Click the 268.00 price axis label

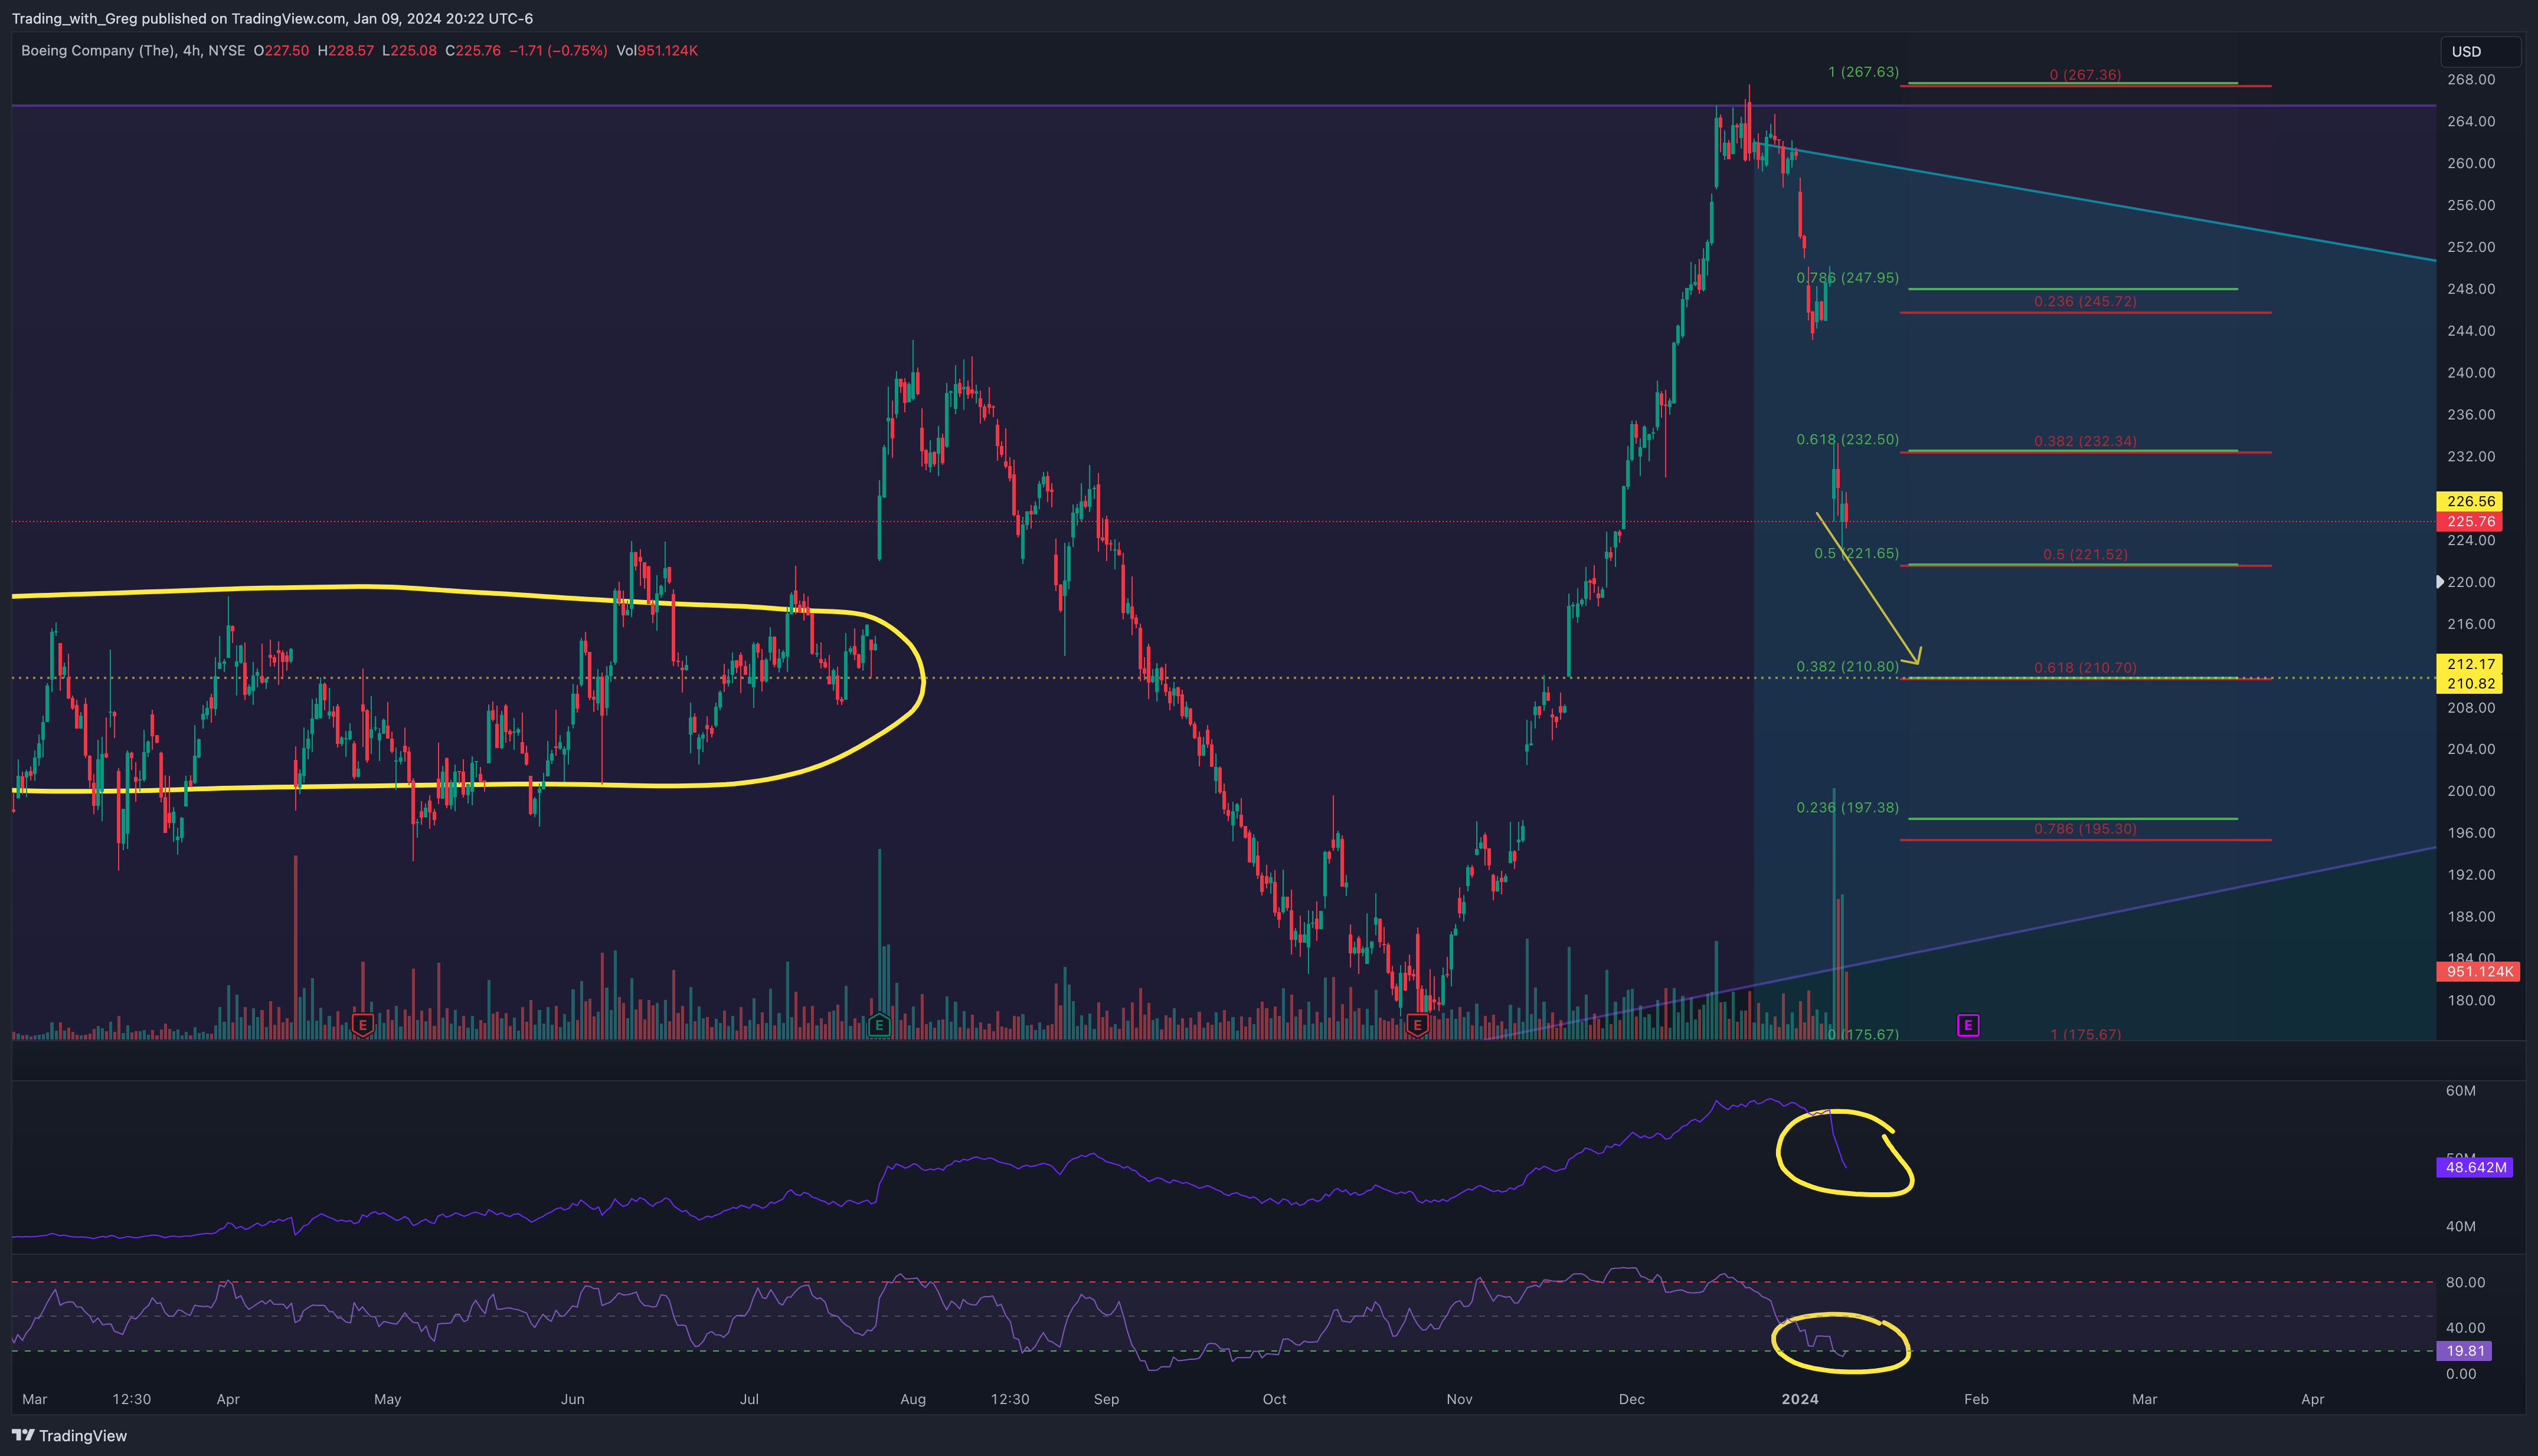tap(2470, 80)
